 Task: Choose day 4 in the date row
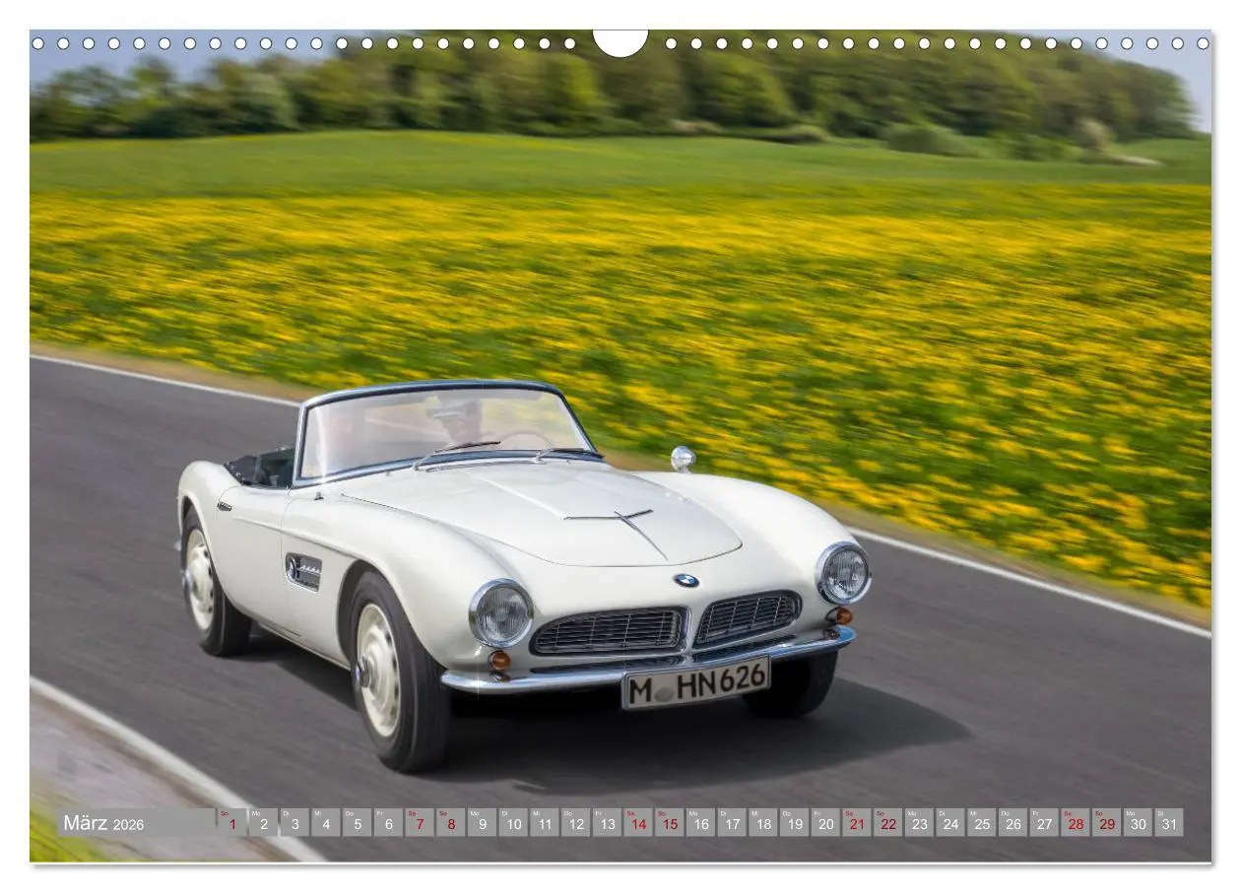click(x=326, y=823)
